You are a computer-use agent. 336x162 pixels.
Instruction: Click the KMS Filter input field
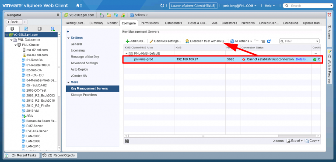(299, 41)
